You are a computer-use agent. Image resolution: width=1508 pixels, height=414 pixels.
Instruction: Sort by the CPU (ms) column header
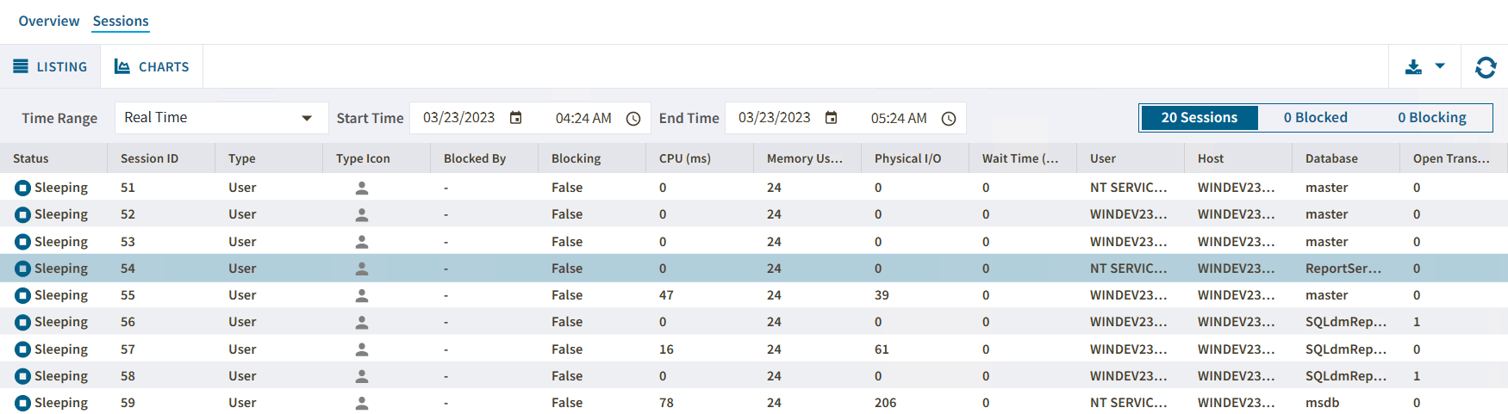click(685, 158)
